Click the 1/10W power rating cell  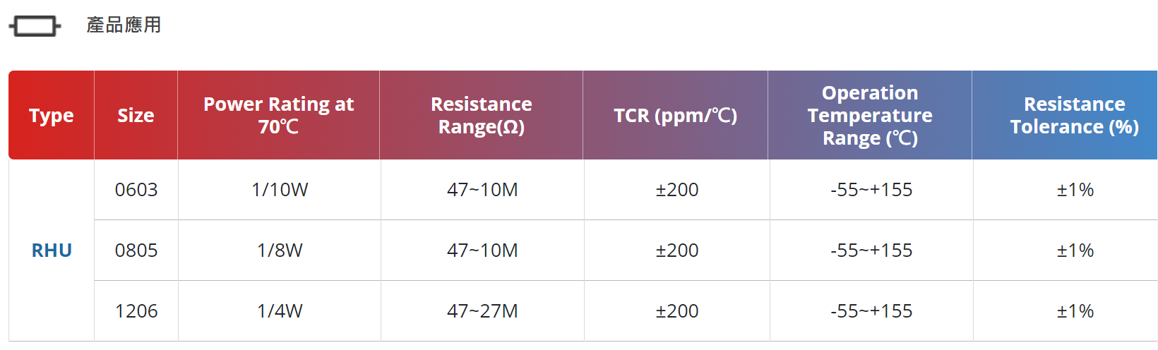pos(280,190)
